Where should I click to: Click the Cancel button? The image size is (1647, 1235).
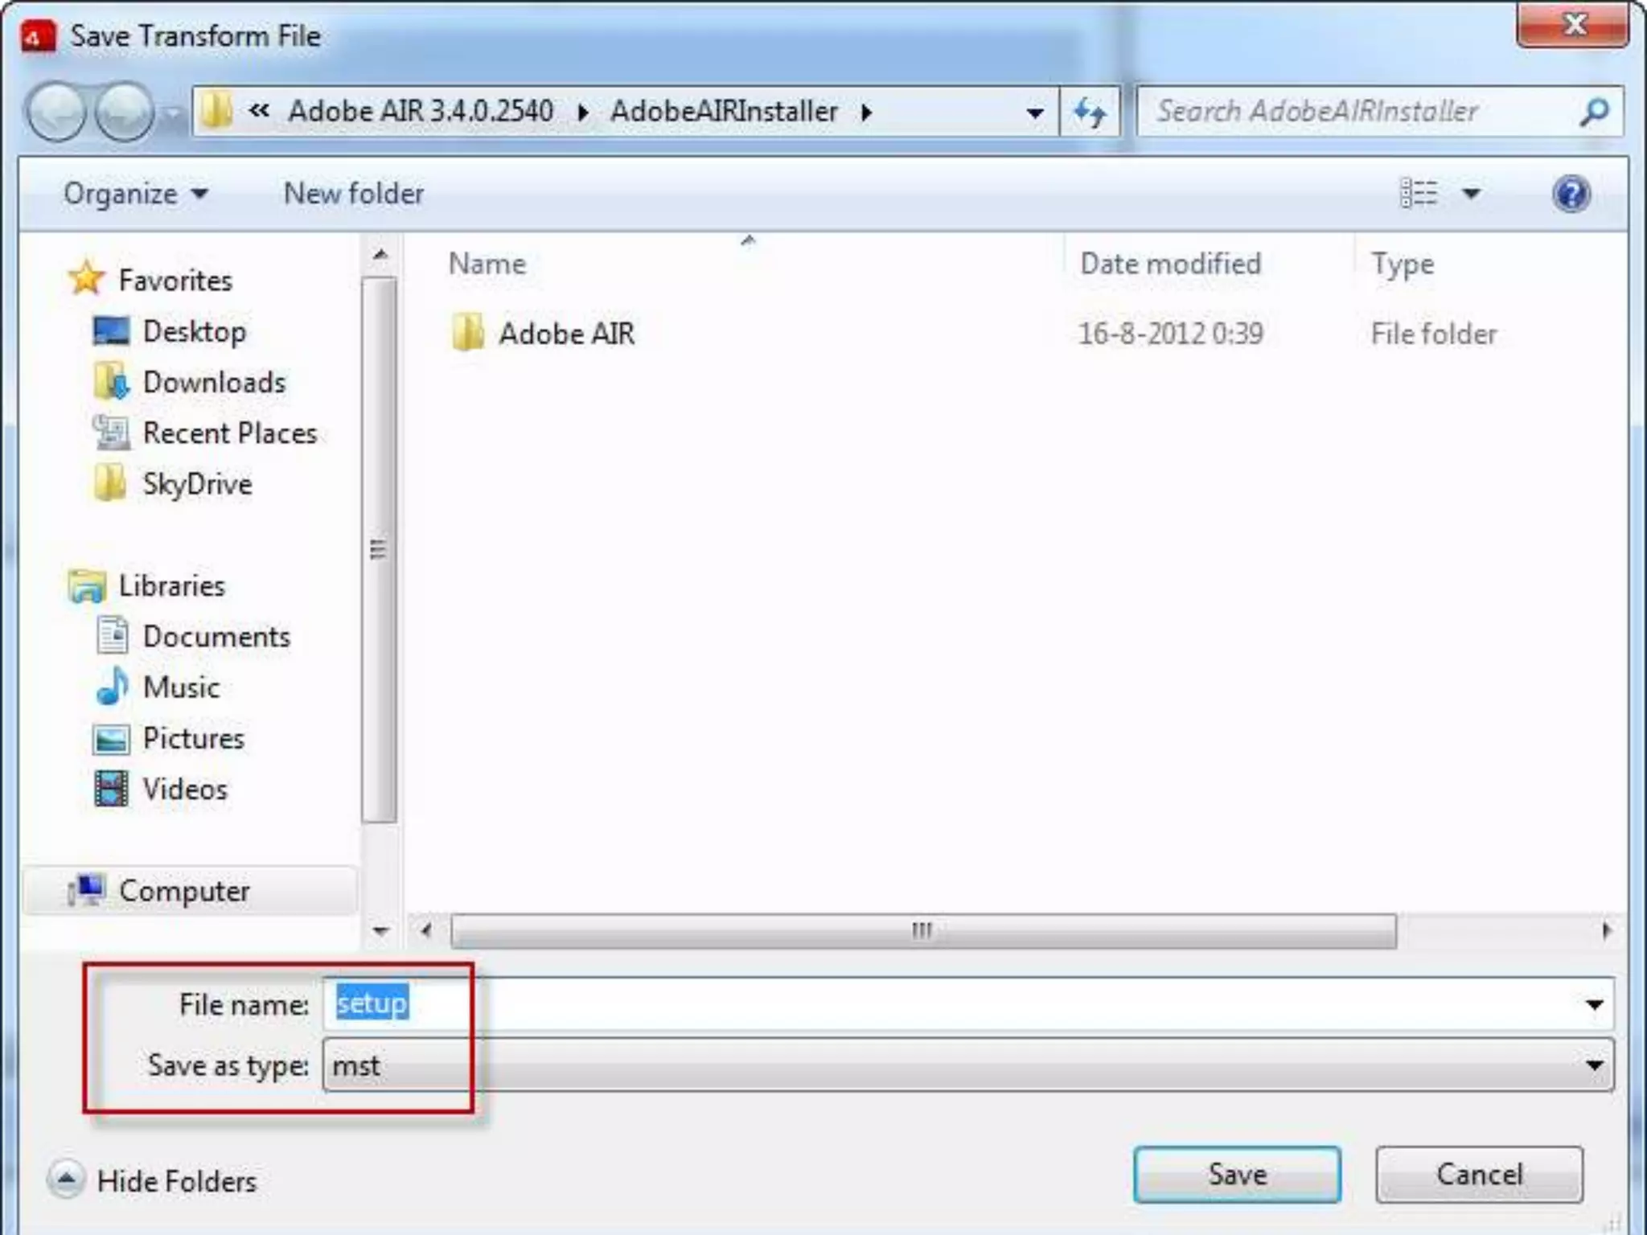click(1479, 1174)
